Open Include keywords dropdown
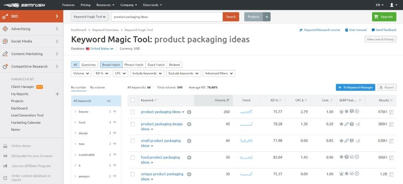Image resolution: width=403 pixels, height=184 pixels. (147, 74)
